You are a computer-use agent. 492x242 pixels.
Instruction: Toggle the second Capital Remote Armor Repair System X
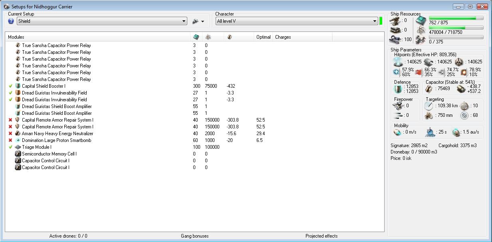coord(10,127)
